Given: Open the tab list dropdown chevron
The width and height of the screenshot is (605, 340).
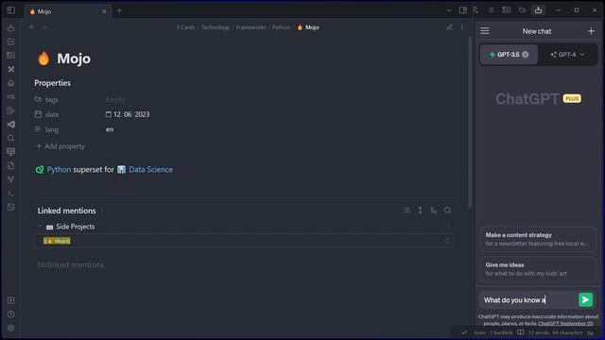Looking at the screenshot, I should pos(449,10).
